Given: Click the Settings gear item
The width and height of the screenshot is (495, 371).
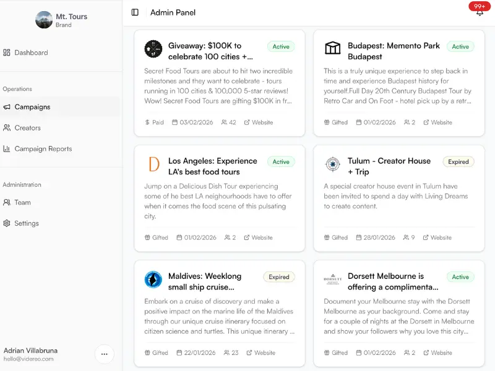Looking at the screenshot, I should (27, 223).
